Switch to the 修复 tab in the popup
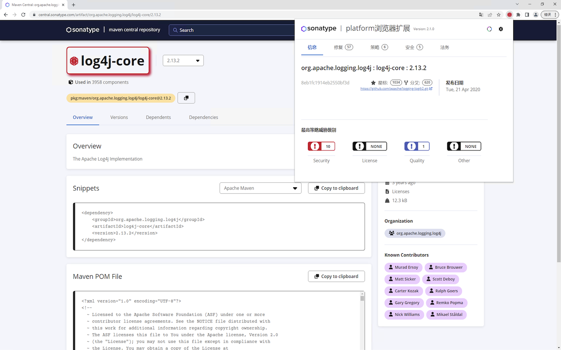561x350 pixels. point(343,47)
